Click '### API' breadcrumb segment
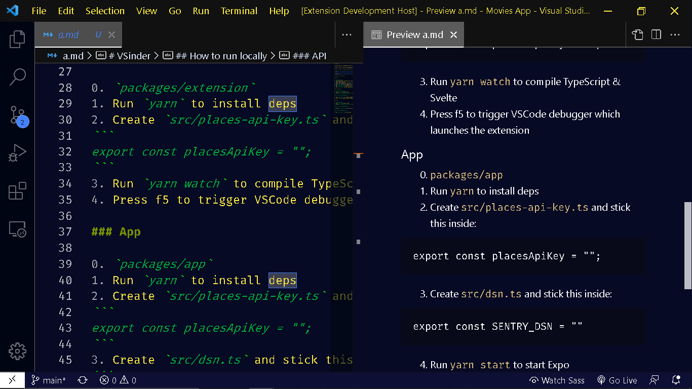The image size is (692, 389). pos(303,56)
